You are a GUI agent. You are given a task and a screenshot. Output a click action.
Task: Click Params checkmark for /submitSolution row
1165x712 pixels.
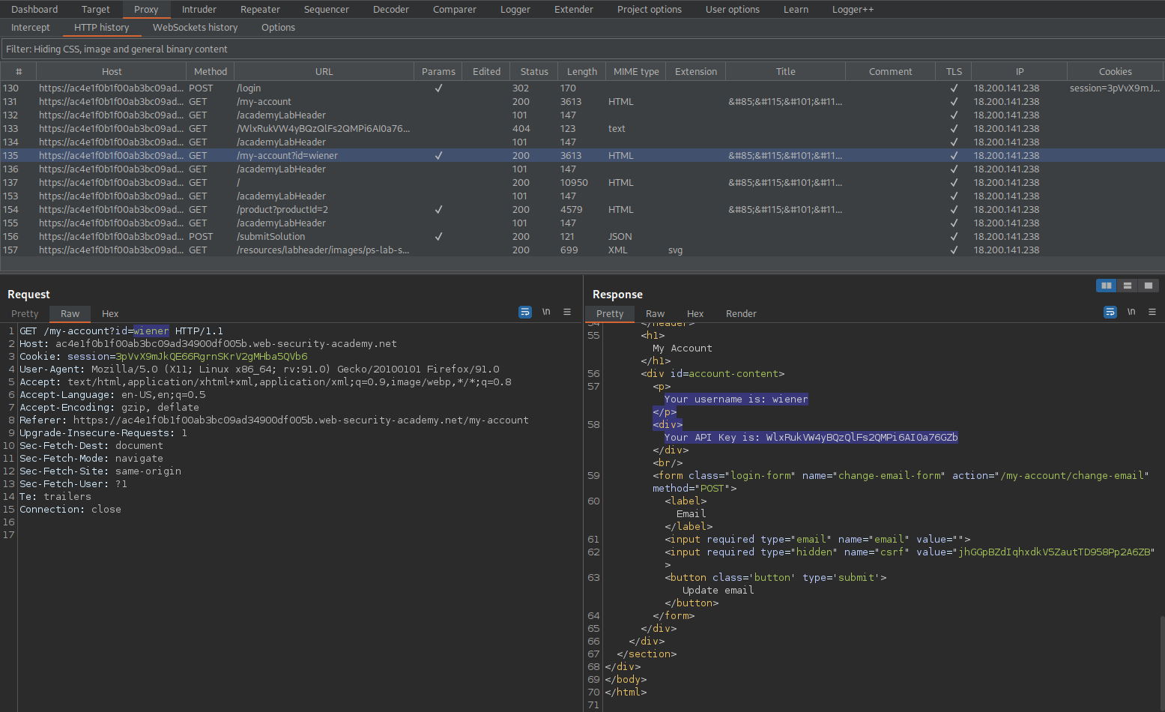(438, 237)
